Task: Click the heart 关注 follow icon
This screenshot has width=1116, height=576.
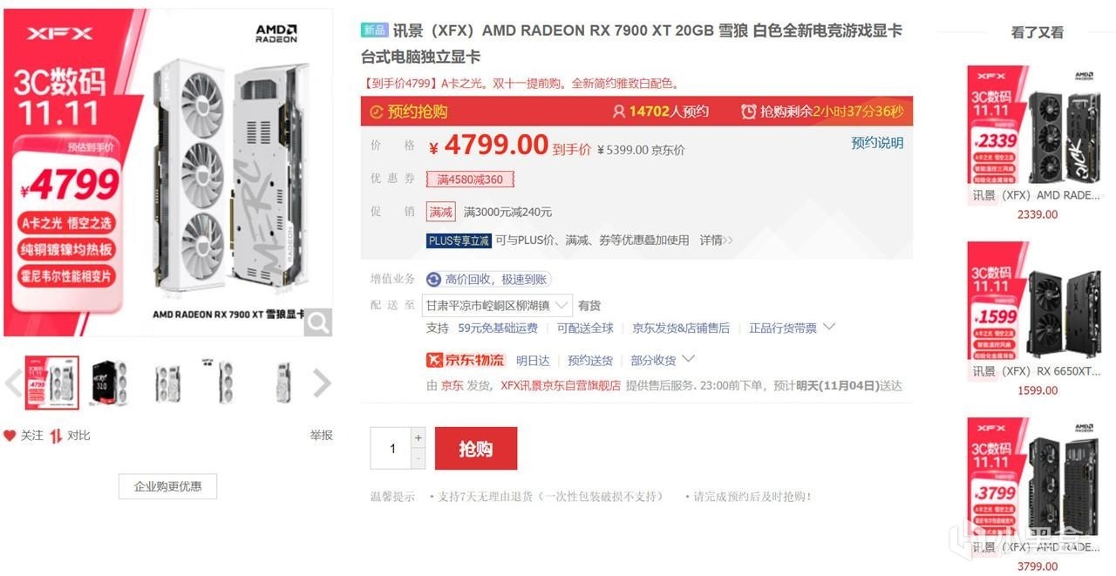Action: pos(10,435)
